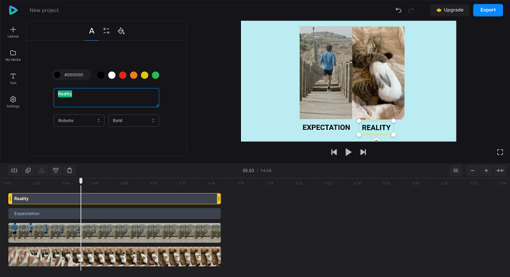Viewport: 510px width, 277px height.
Task: Choose the red color swatch
Action: [122, 75]
